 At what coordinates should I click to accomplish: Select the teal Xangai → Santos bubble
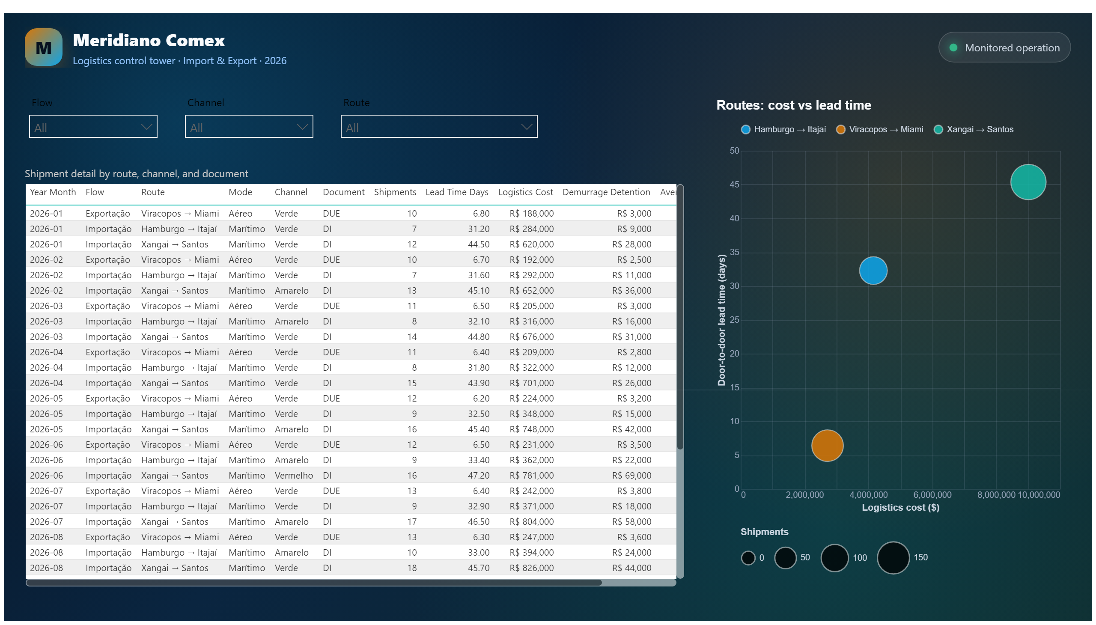coord(1028,182)
